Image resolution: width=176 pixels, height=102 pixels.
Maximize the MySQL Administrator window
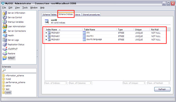(168, 3)
